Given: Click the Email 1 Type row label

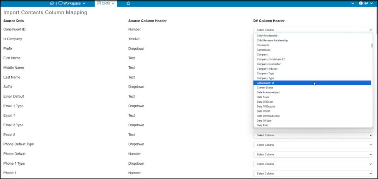Looking at the screenshot, I should click(13, 106).
